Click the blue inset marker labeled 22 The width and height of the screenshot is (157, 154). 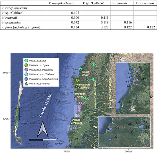tap(110, 140)
